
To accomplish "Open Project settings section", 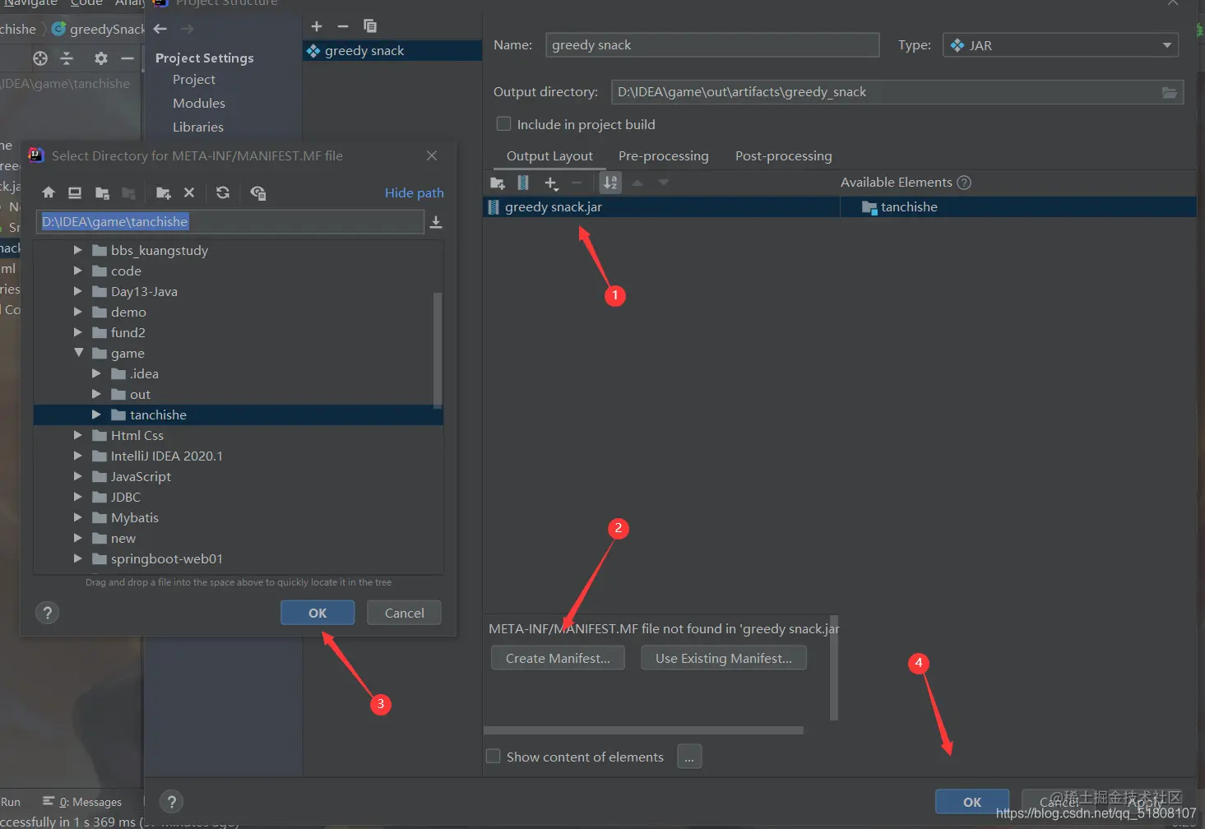I will tap(193, 80).
